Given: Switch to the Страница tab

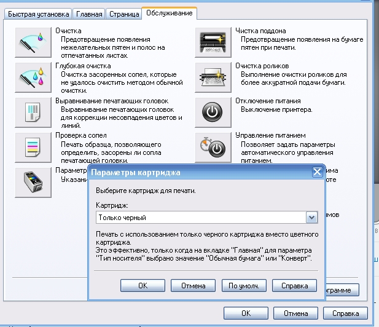Looking at the screenshot, I should click(122, 14).
